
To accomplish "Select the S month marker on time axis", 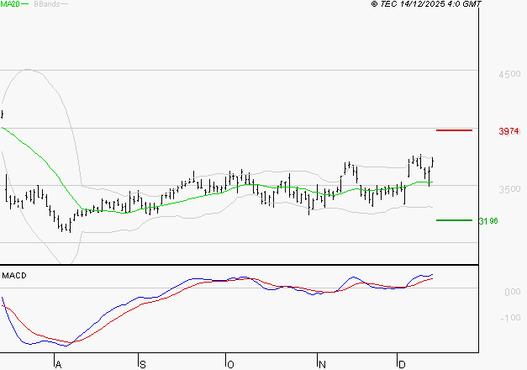I will (x=141, y=363).
